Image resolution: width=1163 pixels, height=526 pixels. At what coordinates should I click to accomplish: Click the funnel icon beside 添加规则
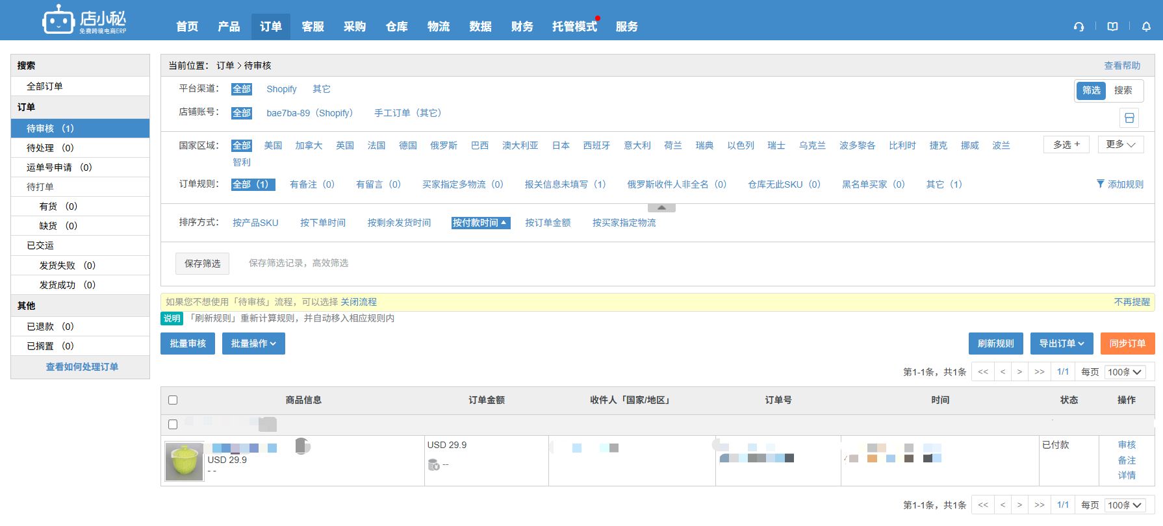1100,184
